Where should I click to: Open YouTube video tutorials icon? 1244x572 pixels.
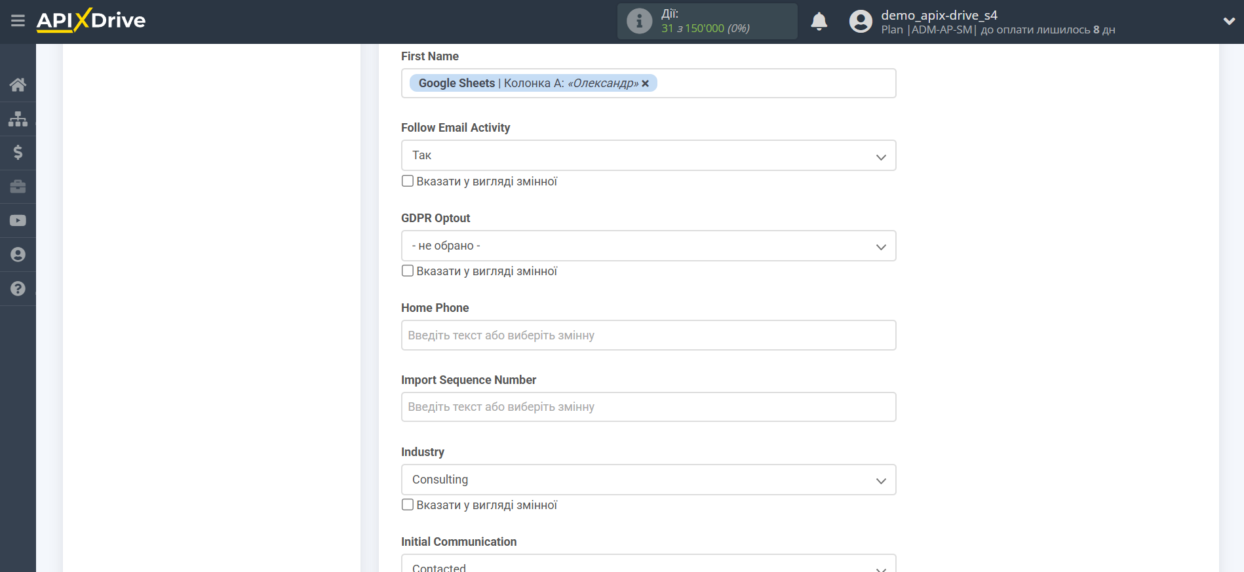coord(18,221)
